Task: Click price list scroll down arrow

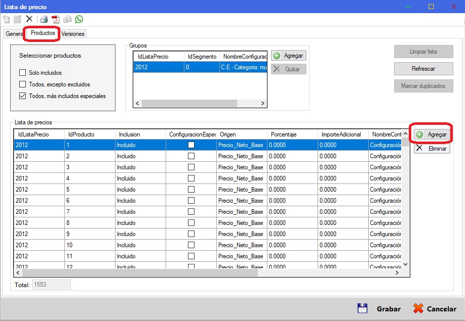Action: 405,264
